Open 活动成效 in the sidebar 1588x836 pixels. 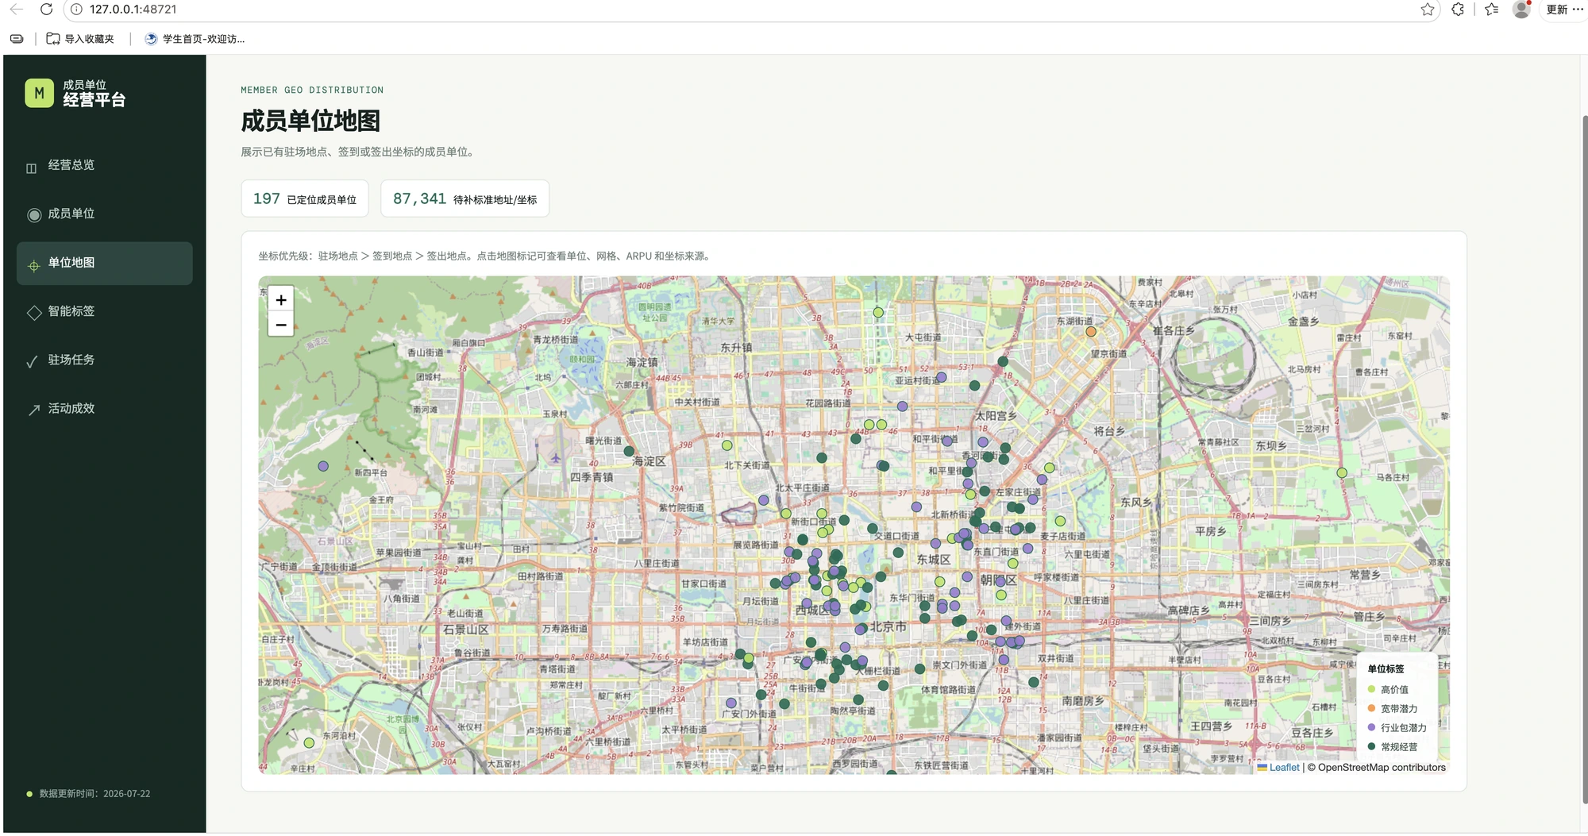pyautogui.click(x=104, y=409)
